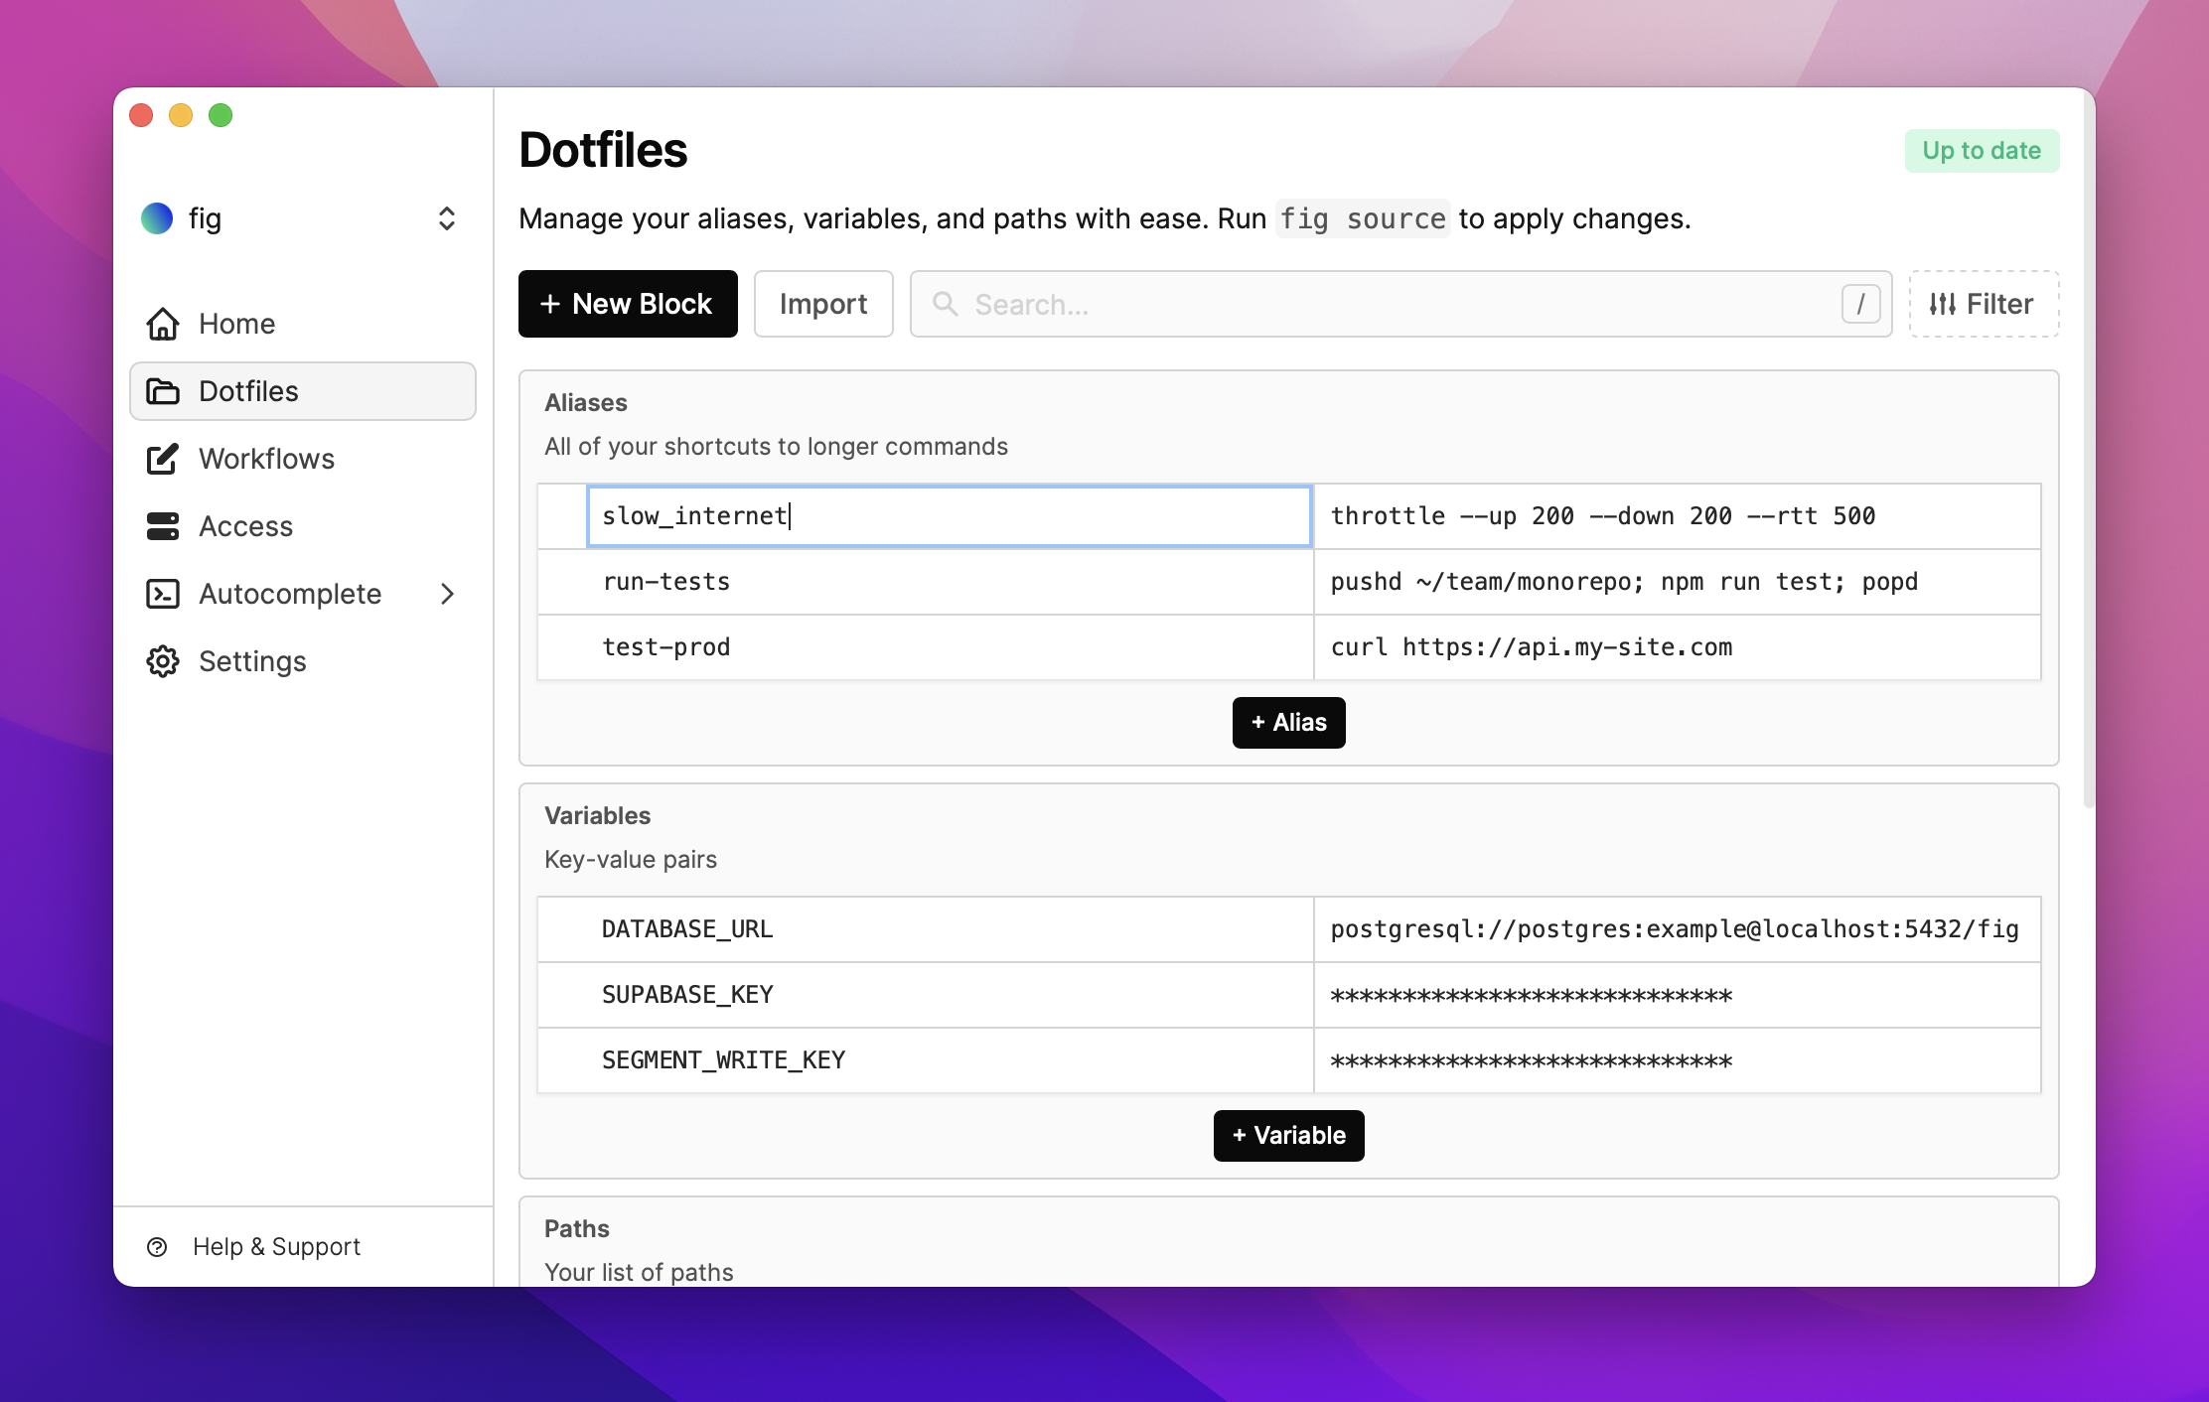Click the Import button
This screenshot has width=2209, height=1402.
point(823,304)
